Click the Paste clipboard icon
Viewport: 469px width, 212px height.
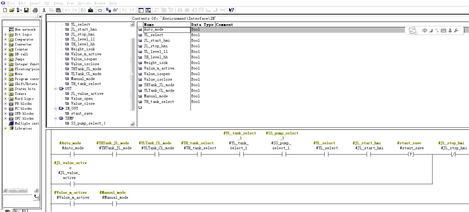click(58, 10)
